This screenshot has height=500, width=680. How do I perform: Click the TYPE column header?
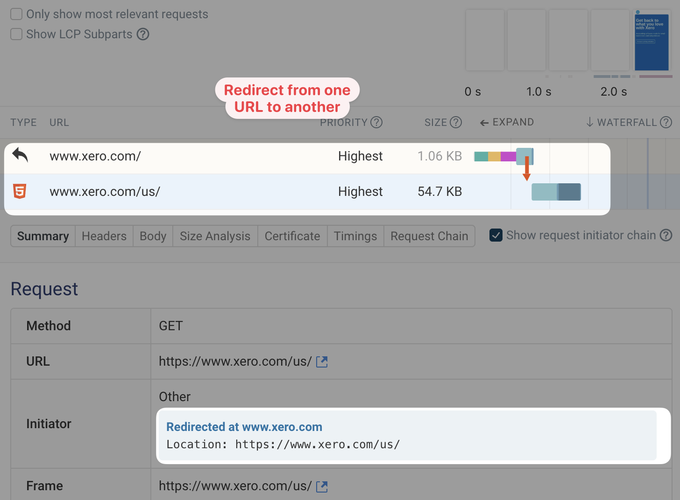tap(23, 123)
